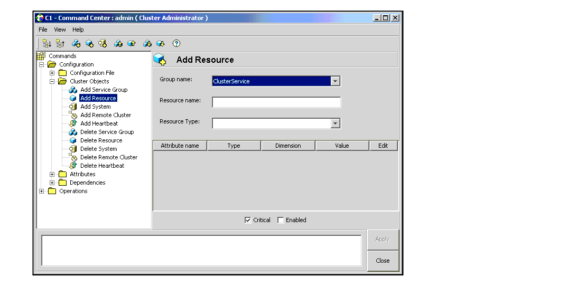The height and width of the screenshot is (297, 568).
Task: Open the View menu
Action: [x=60, y=30]
